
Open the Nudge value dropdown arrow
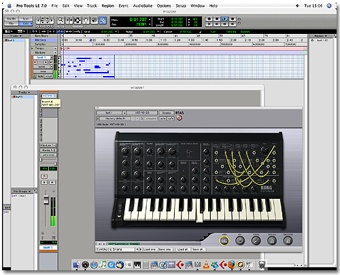point(158,32)
